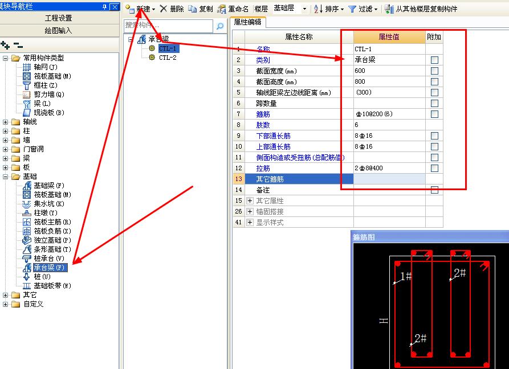Toggle 附加 checkbox for 类别 row
This screenshot has width=509, height=369.
(x=434, y=60)
